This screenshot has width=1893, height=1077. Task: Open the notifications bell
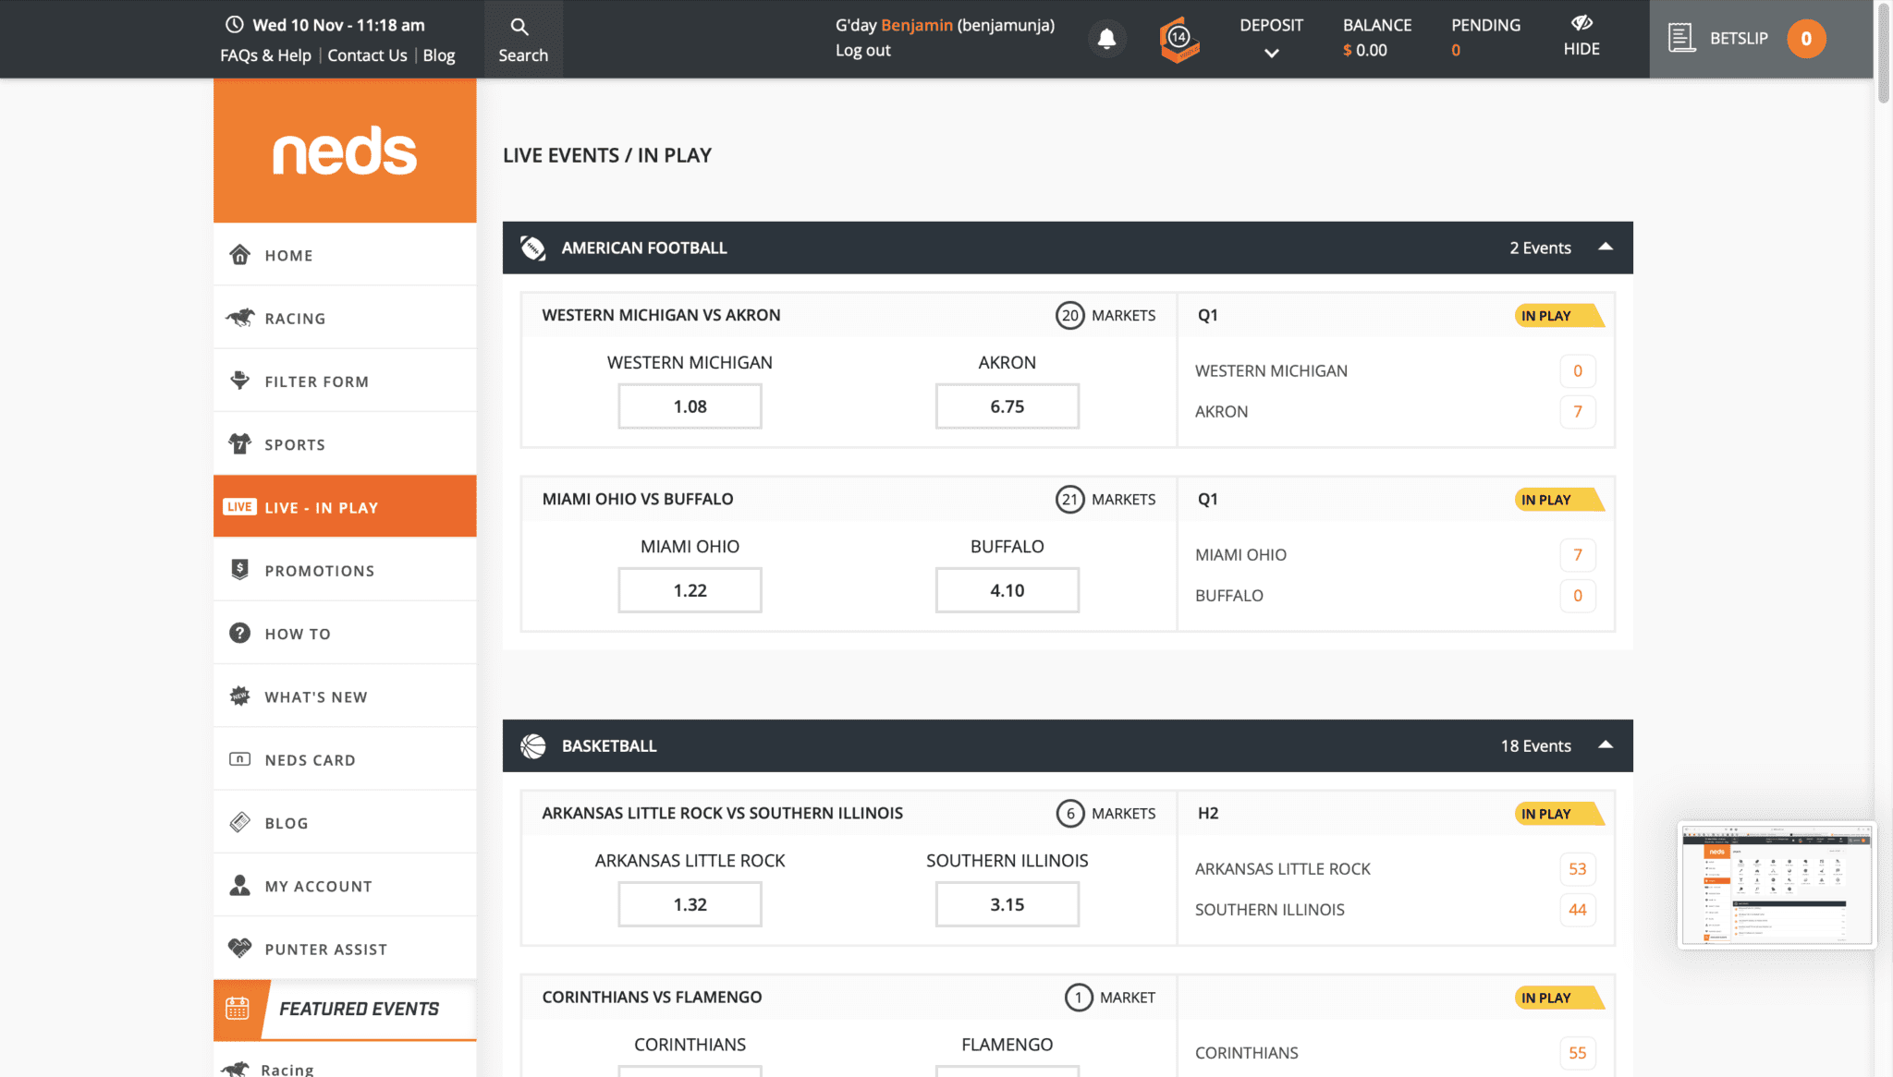(x=1106, y=38)
